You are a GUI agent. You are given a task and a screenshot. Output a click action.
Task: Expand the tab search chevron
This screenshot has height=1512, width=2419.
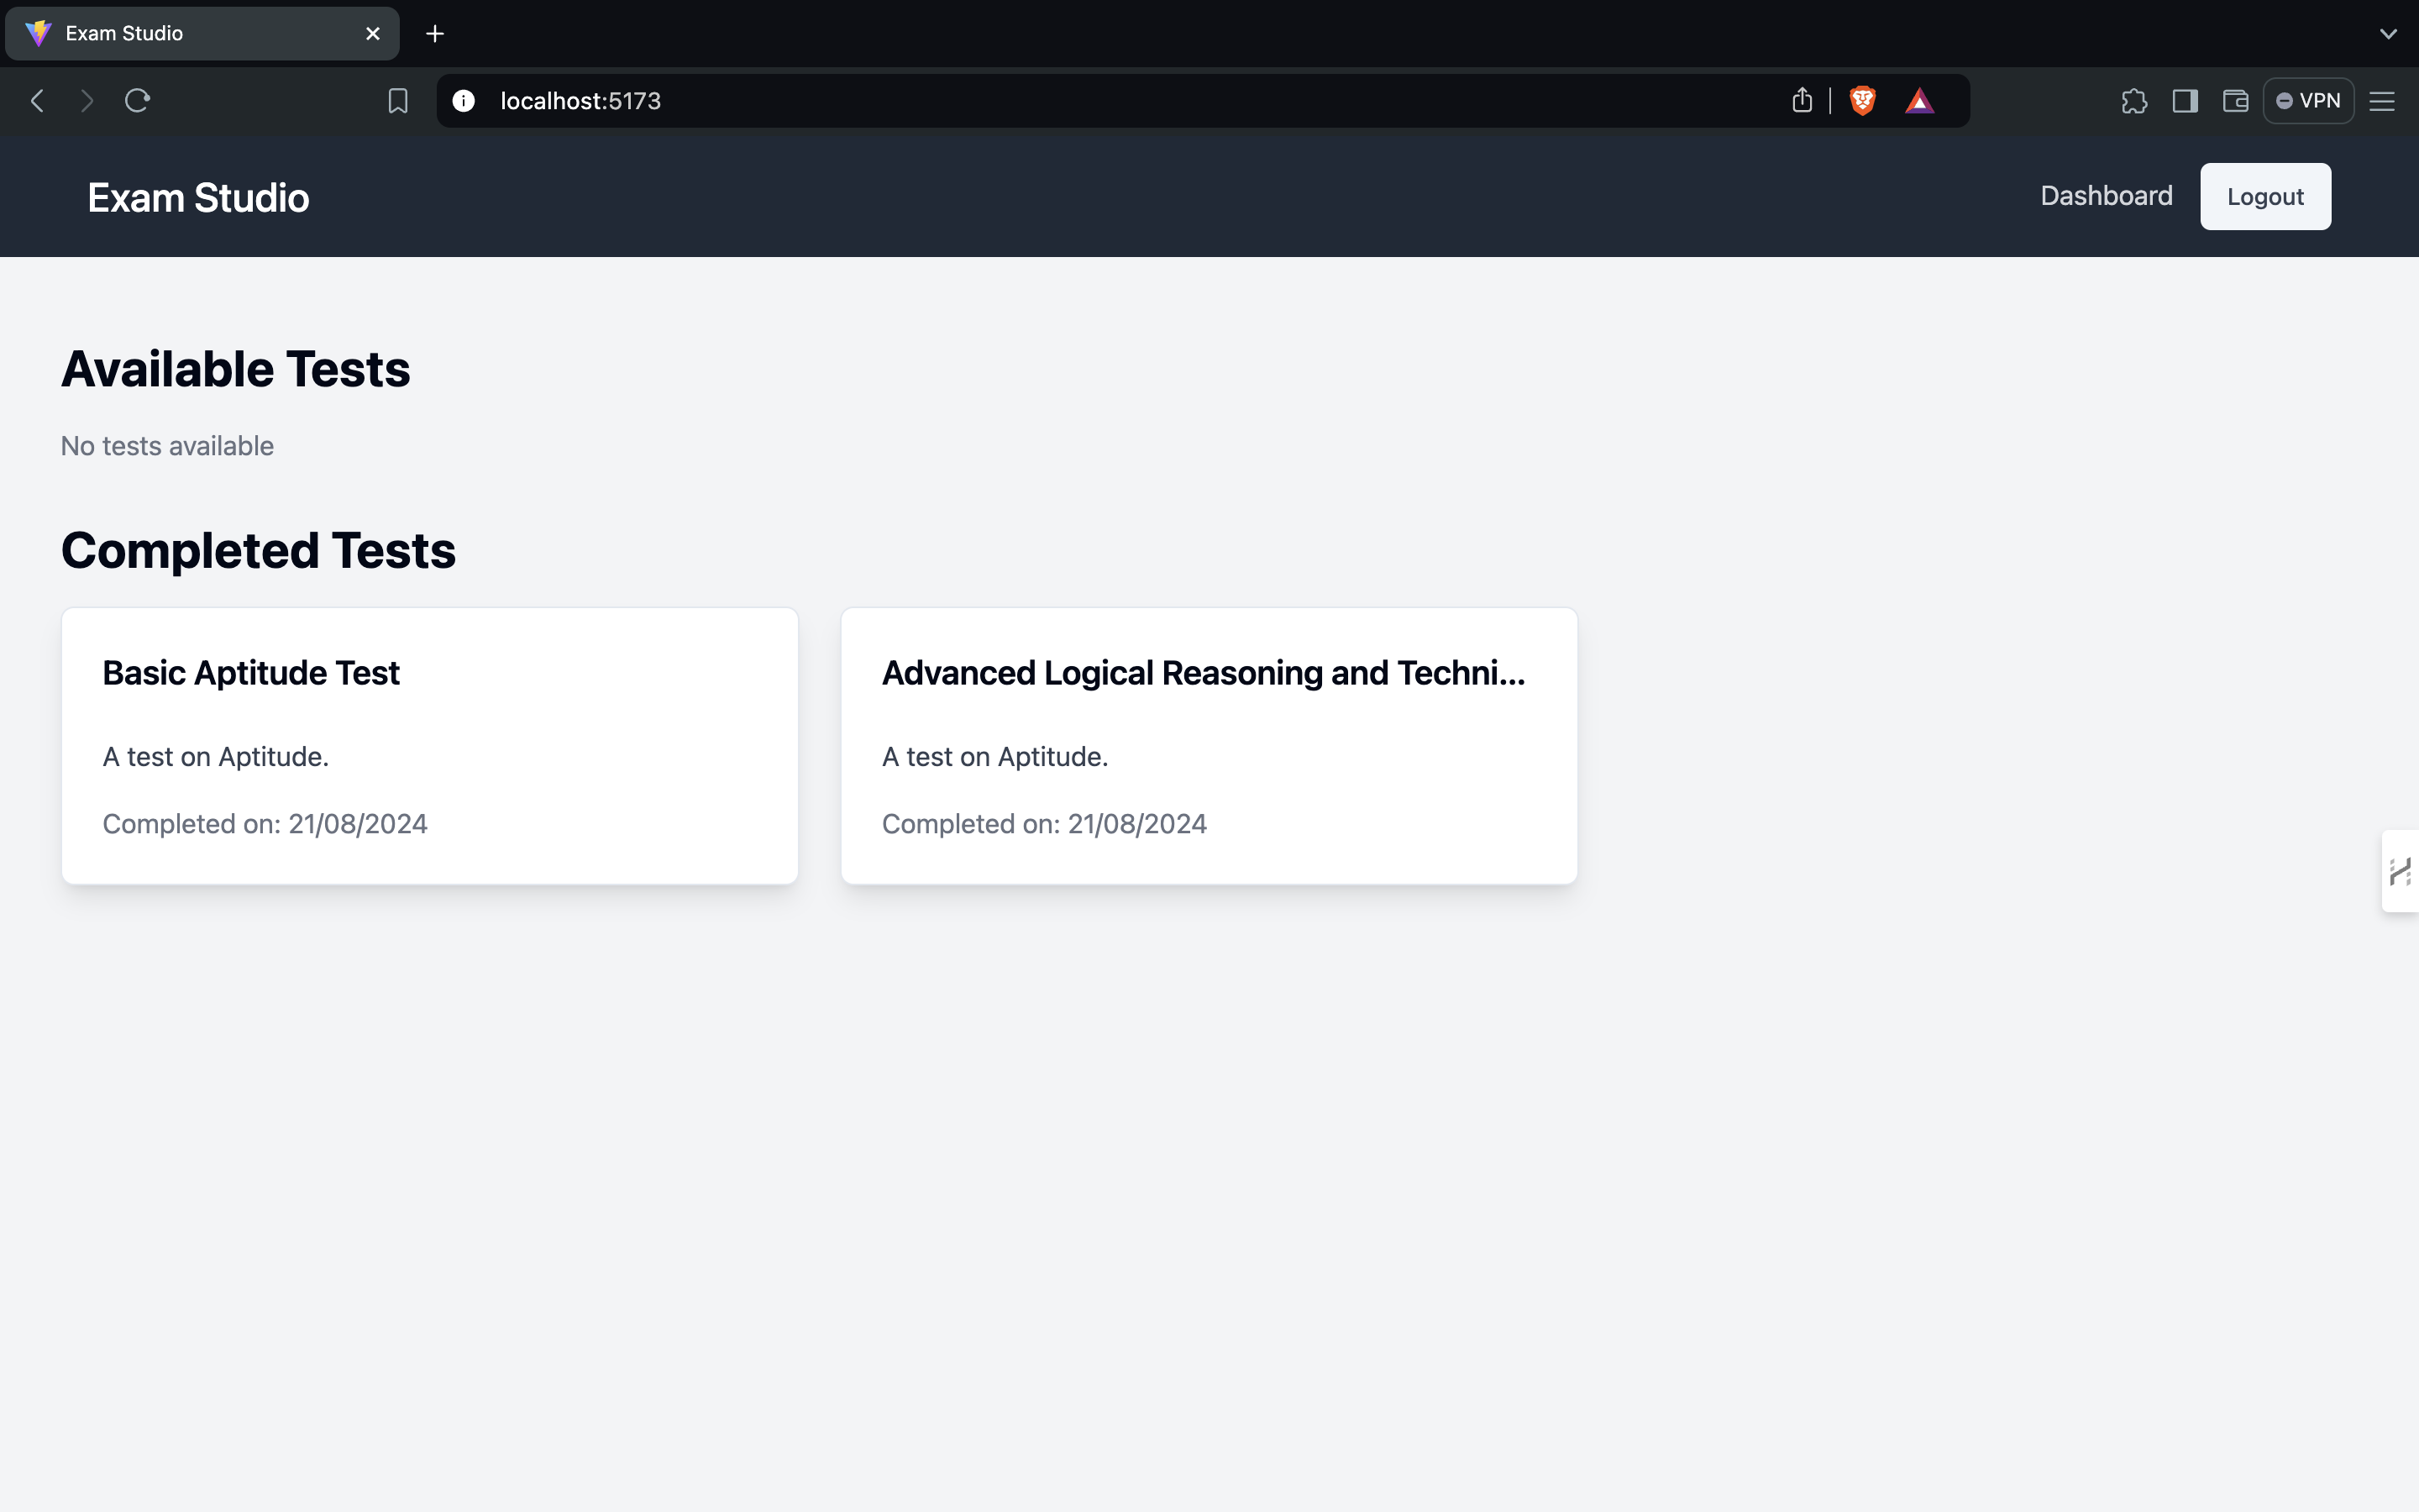[x=2388, y=34]
